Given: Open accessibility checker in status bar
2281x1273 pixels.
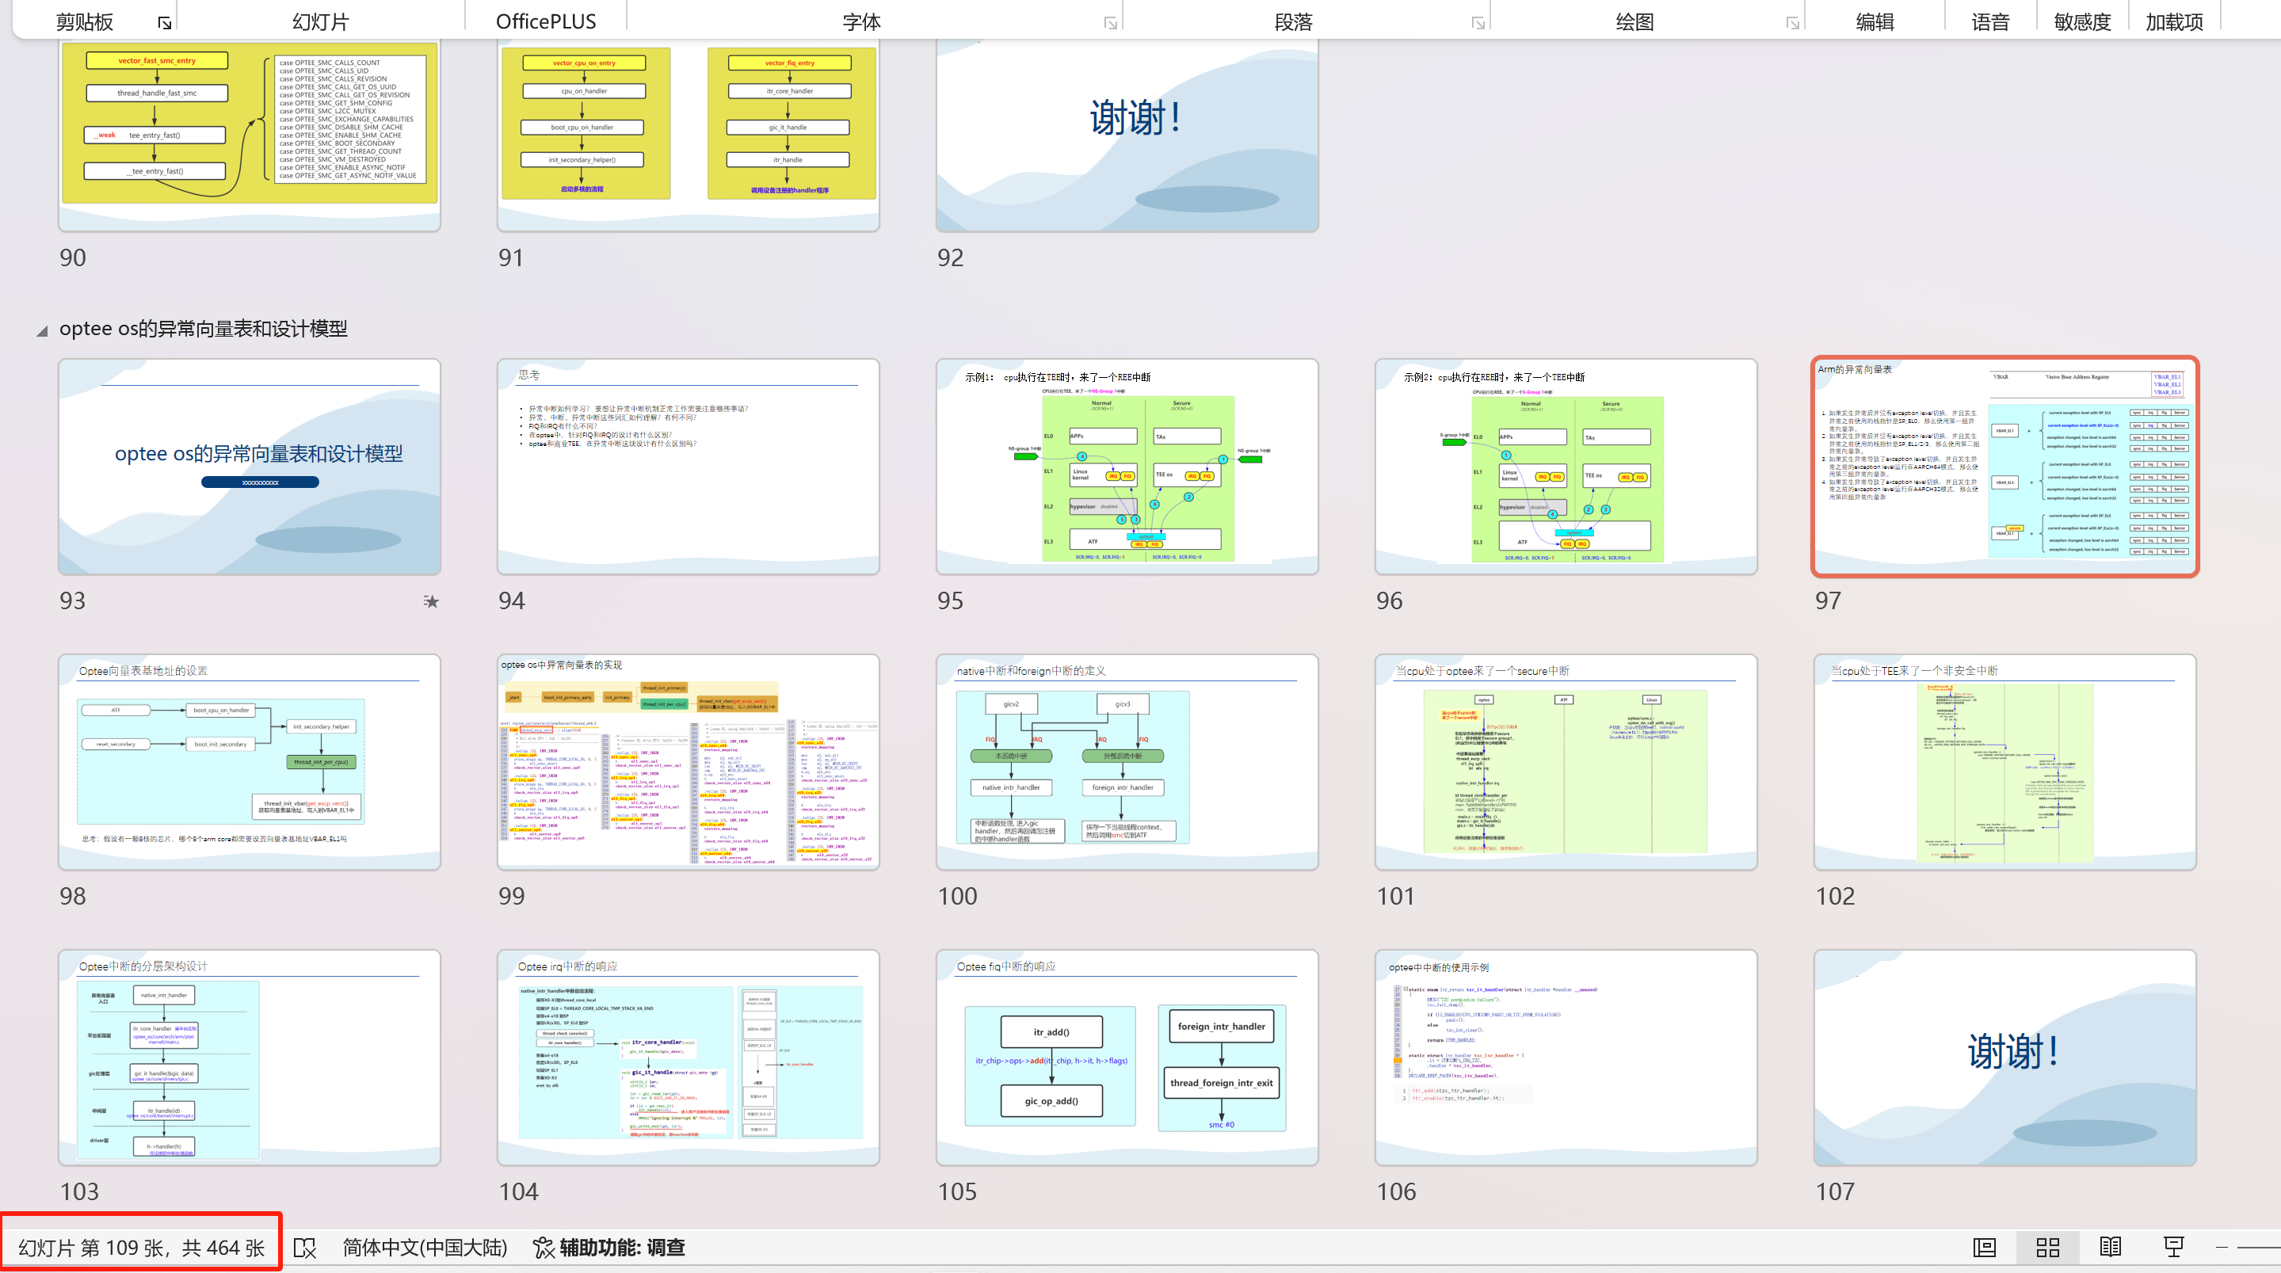Looking at the screenshot, I should [x=609, y=1248].
